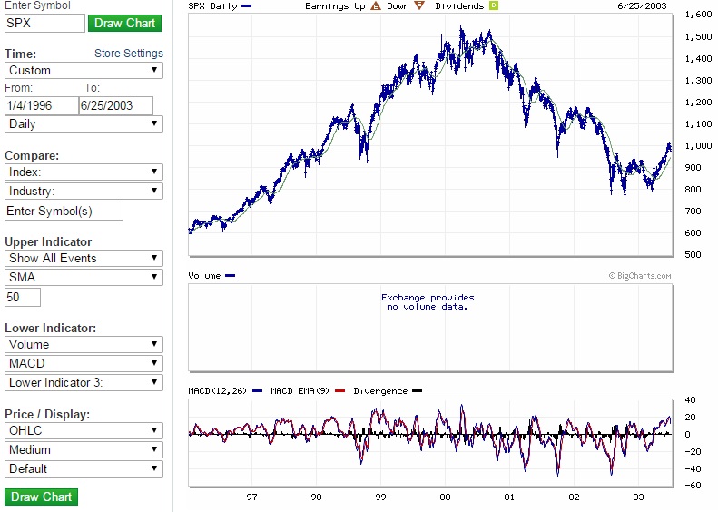Click the From date field showing 1/4/1996
The width and height of the screenshot is (718, 512).
tap(41, 105)
